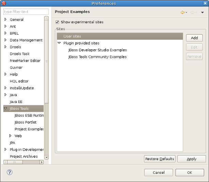
Task: Toggle Show experimental sites checkbox
Action: coord(57,22)
